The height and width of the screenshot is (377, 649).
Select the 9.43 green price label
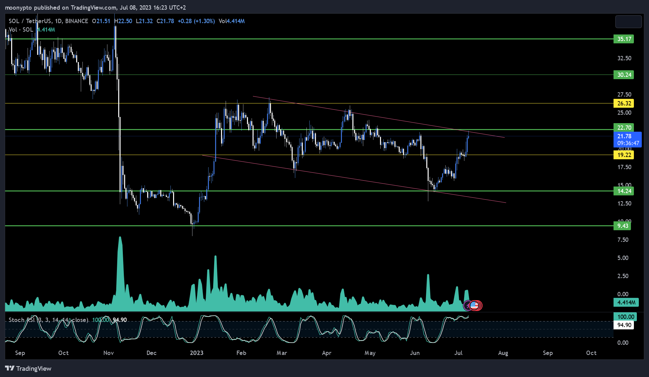coord(622,226)
